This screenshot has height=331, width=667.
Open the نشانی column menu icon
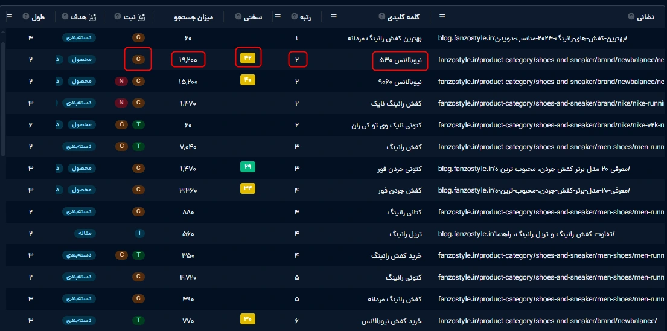442,16
